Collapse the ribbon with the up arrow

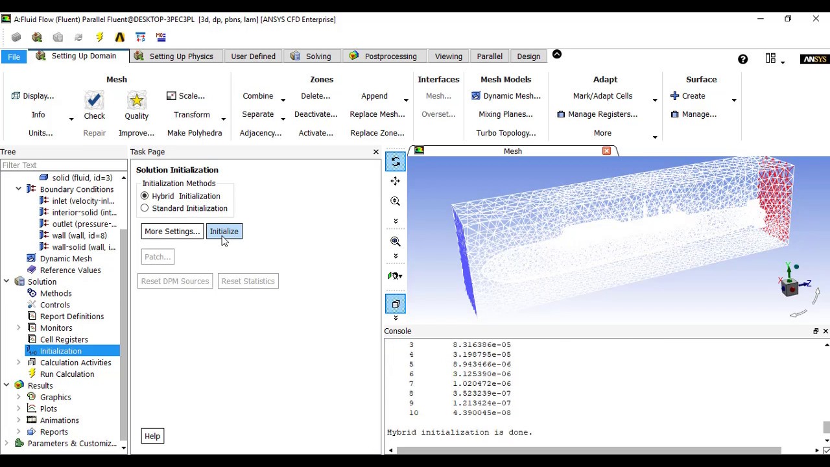point(557,54)
